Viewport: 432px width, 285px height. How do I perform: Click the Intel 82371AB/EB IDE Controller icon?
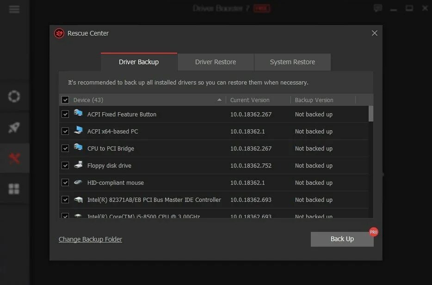pyautogui.click(x=78, y=199)
